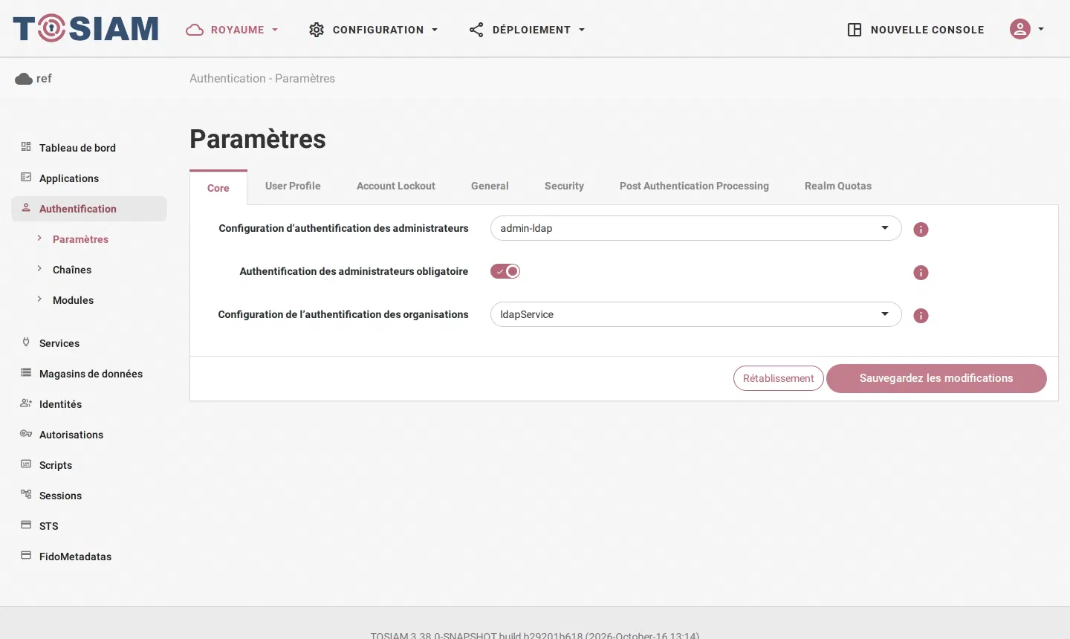Image resolution: width=1070 pixels, height=639 pixels.
Task: Go to Authentification in the sidebar
Action: point(89,209)
